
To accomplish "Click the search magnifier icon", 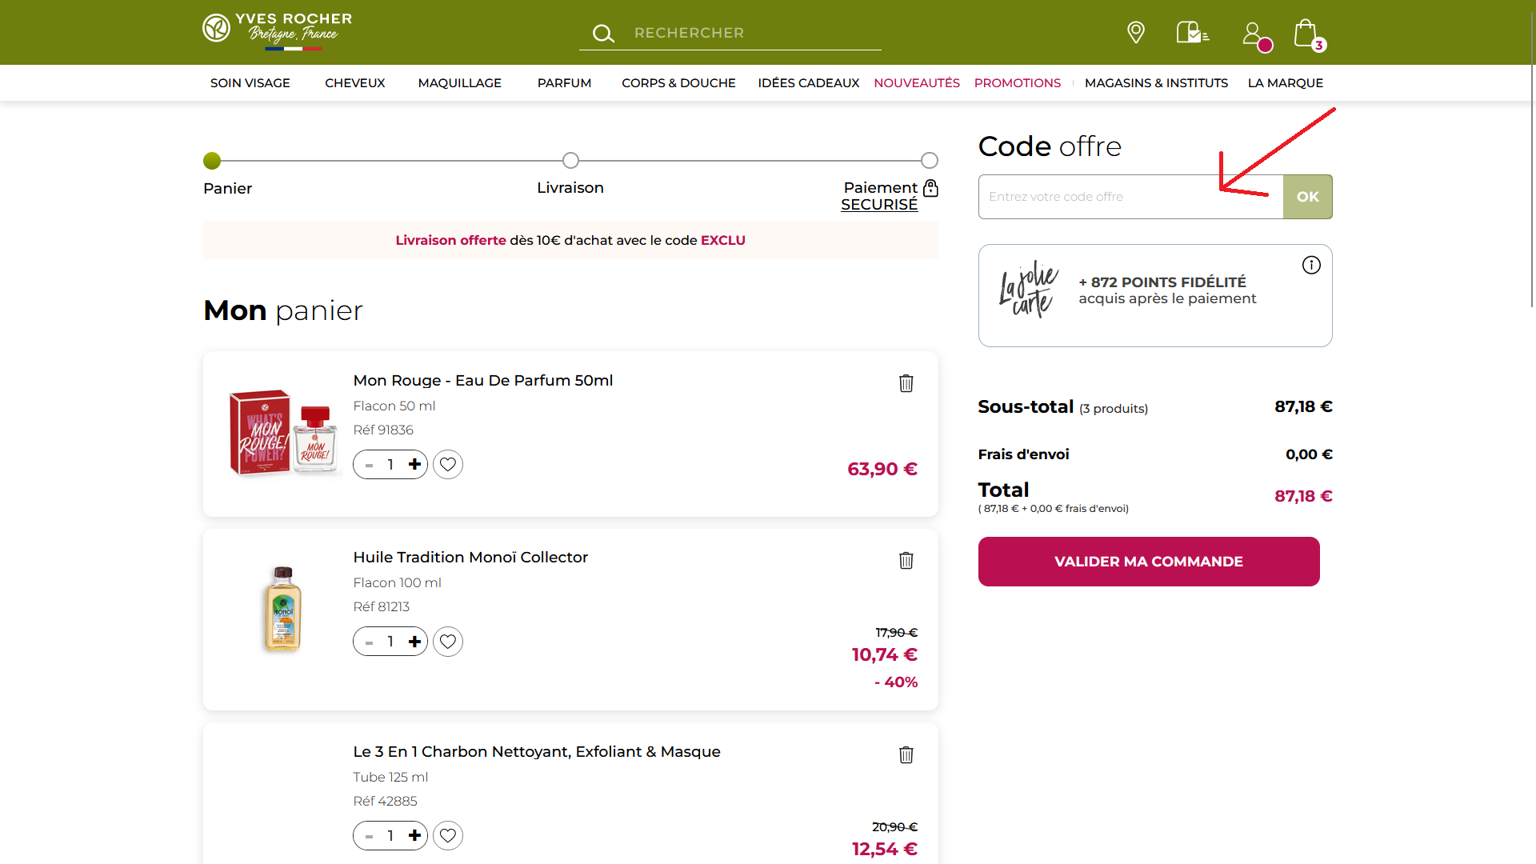I will pyautogui.click(x=603, y=34).
